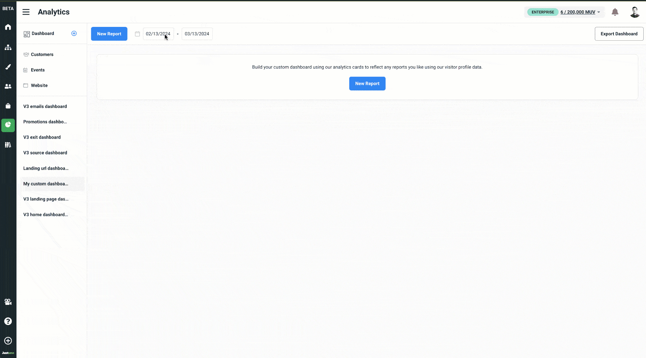Open the Home section in the sidebar

(8, 27)
